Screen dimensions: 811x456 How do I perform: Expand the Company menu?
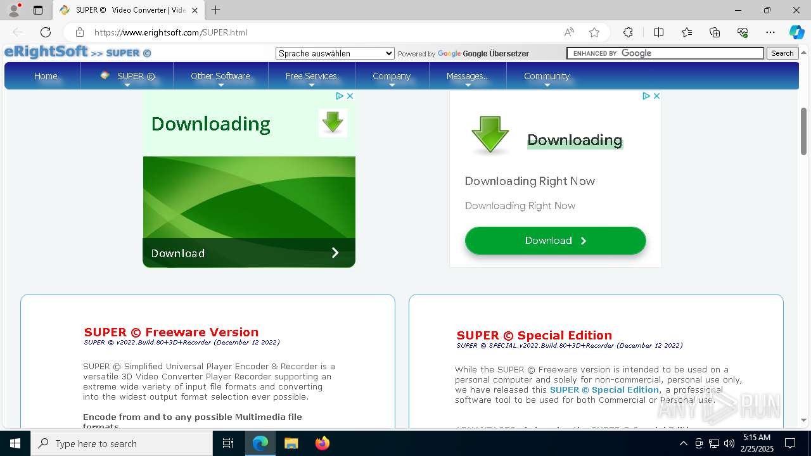tap(392, 76)
